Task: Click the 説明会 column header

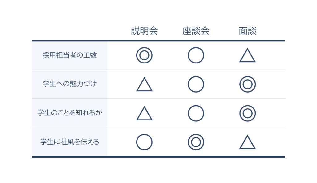Action: (144, 31)
